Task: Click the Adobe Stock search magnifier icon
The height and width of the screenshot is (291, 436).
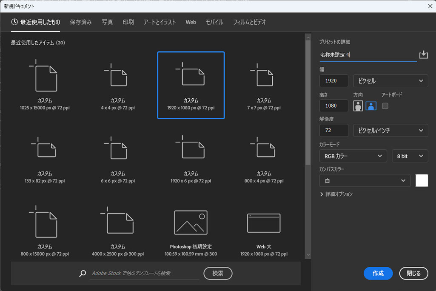Action: 83,273
